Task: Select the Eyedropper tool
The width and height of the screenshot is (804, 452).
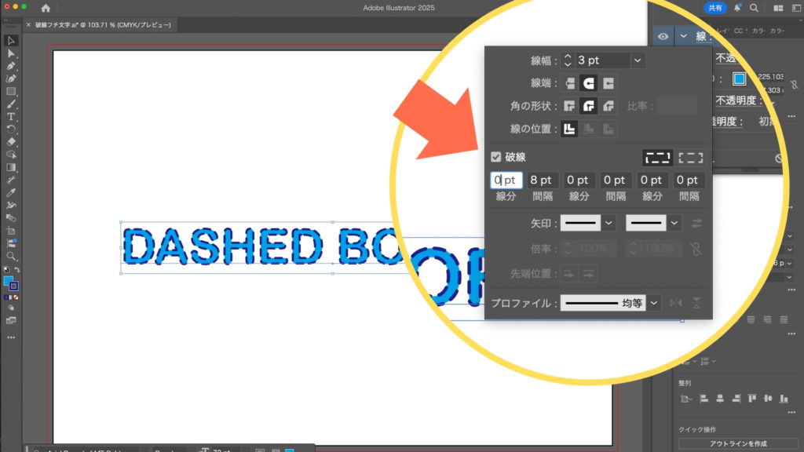Action: (x=11, y=192)
